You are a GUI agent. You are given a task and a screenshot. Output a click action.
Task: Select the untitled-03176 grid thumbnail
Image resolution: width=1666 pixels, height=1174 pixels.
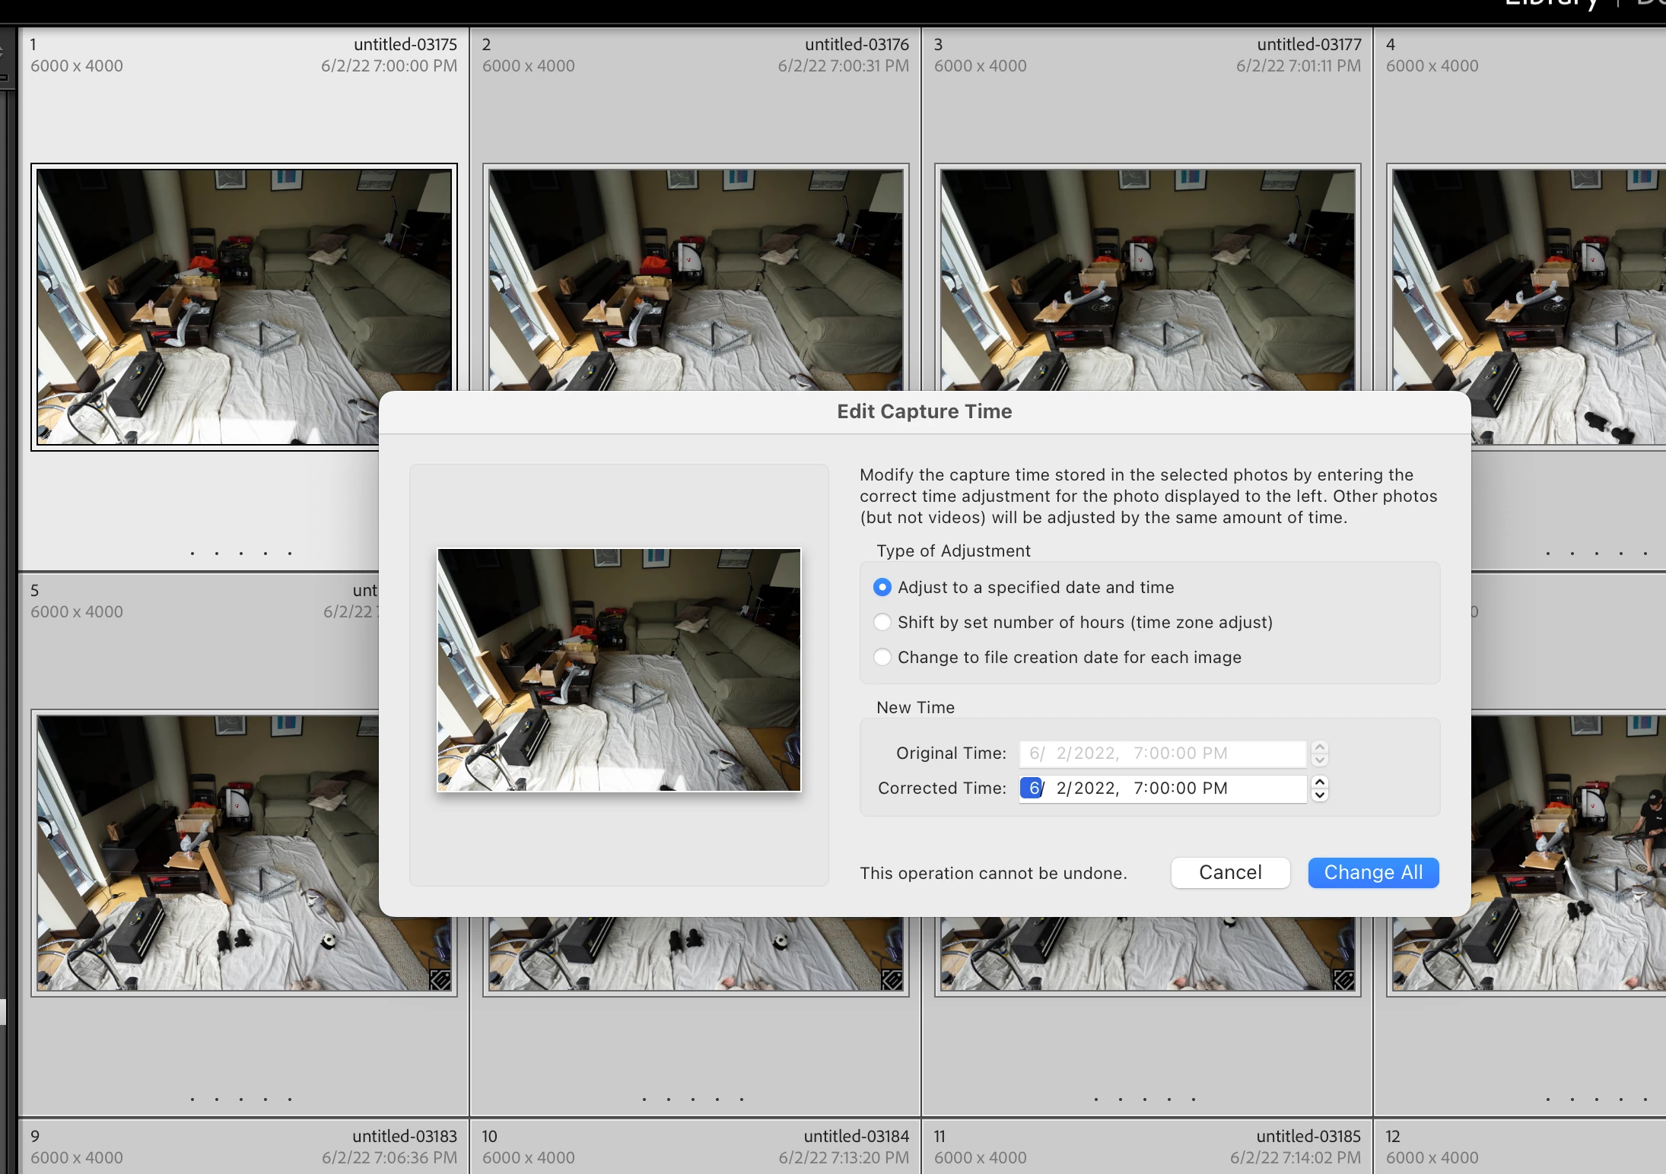coord(695,280)
